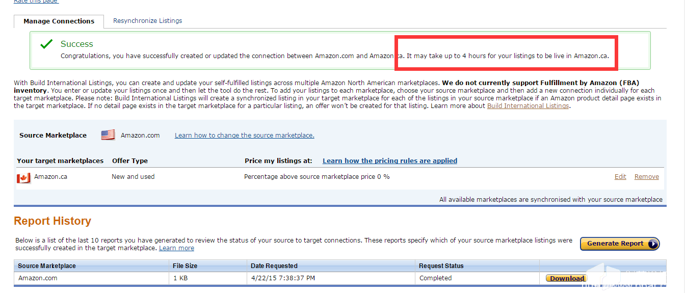The image size is (685, 293).
Task: Open Learn how the pricing rules are applied
Action: coord(390,161)
